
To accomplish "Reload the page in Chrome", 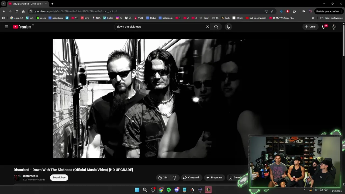I will point(17,11).
